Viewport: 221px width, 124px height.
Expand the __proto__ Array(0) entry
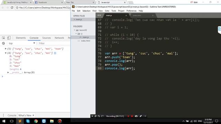8,73
